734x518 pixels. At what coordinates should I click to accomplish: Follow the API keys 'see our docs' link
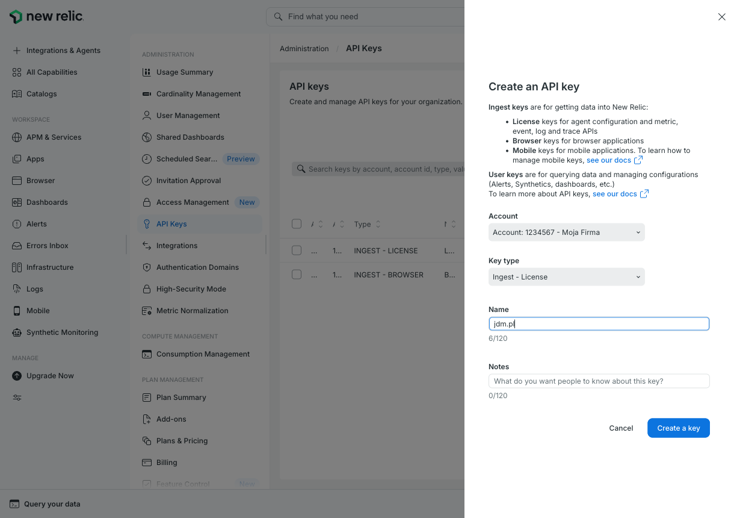point(620,194)
